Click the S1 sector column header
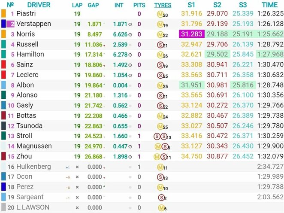 [191, 5]
